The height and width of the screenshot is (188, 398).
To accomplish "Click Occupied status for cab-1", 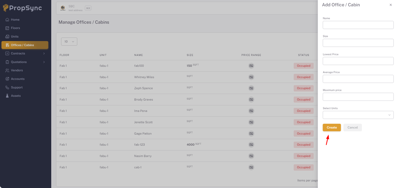I will [304, 167].
